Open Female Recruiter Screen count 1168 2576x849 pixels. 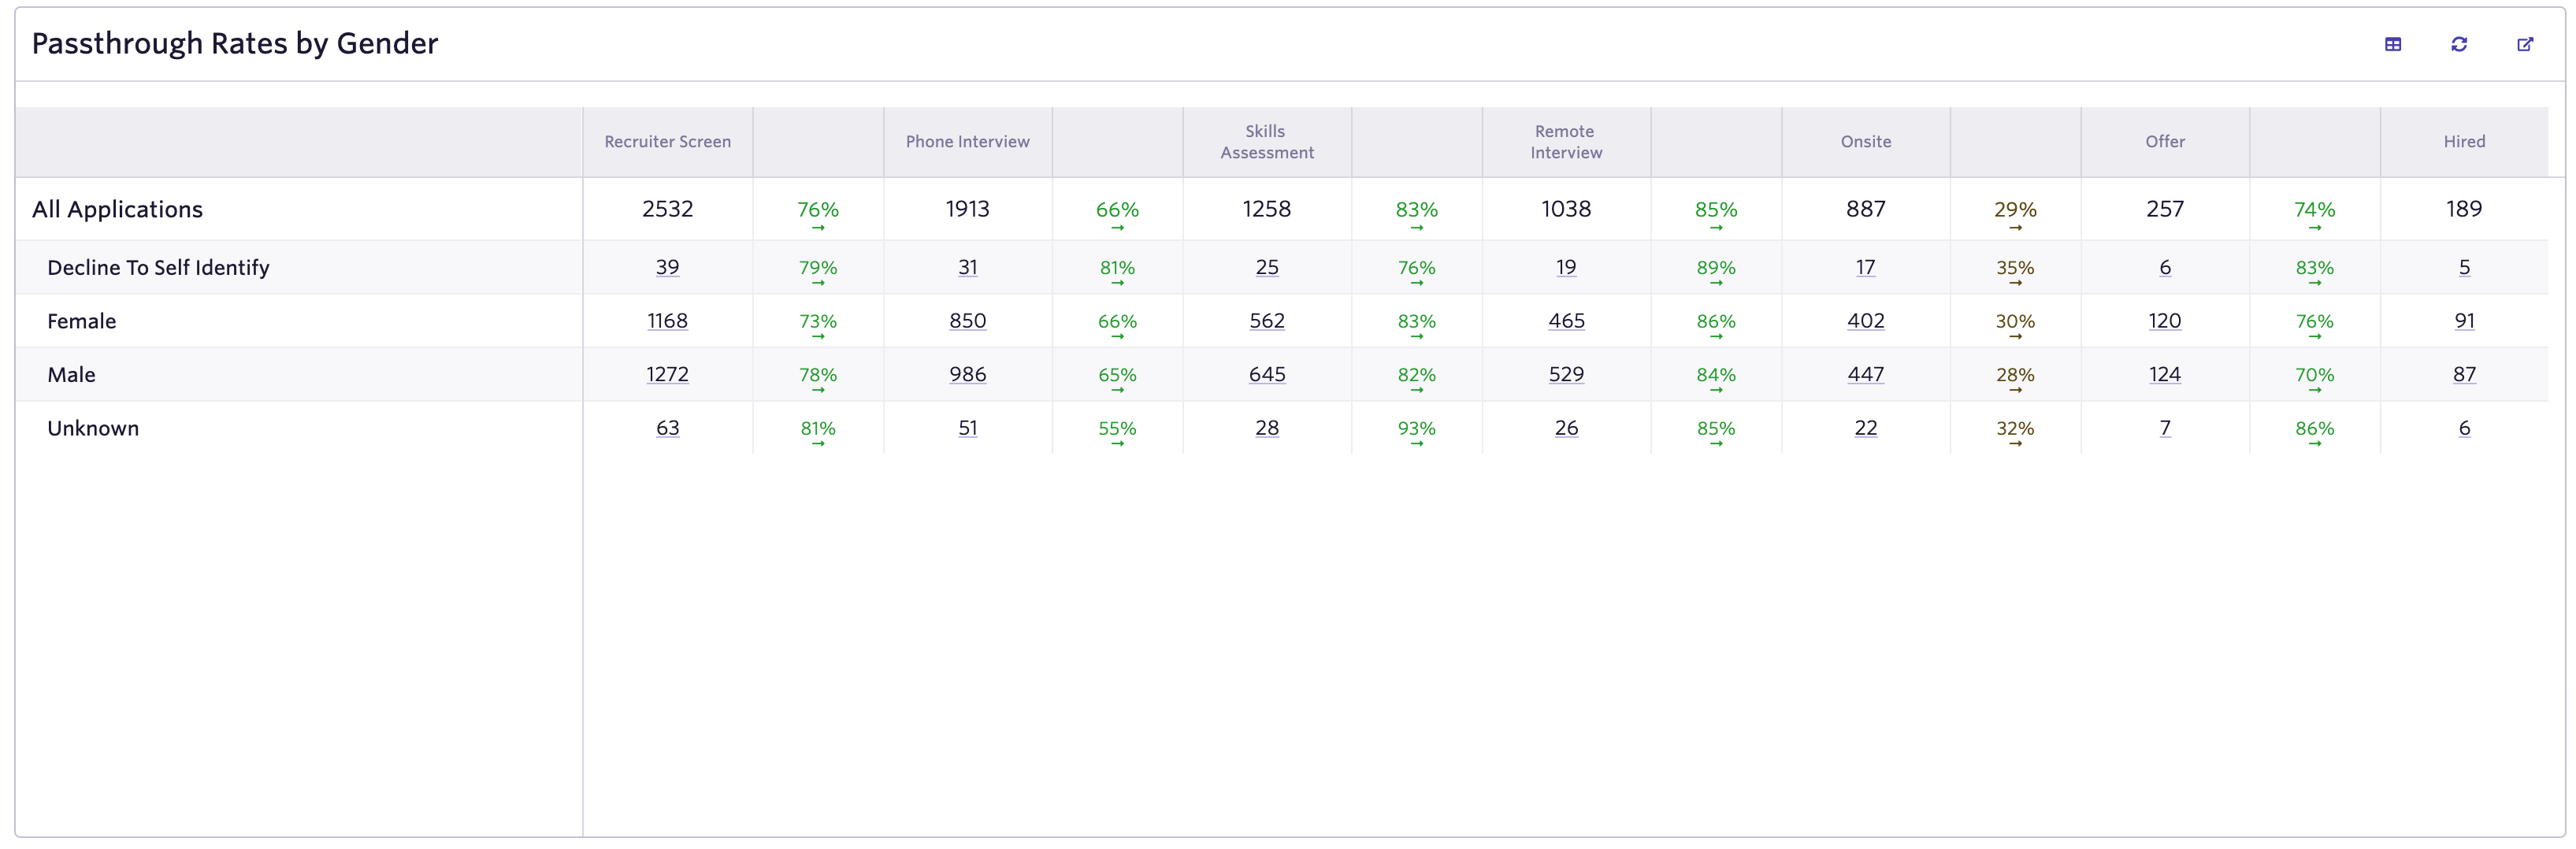click(x=667, y=321)
